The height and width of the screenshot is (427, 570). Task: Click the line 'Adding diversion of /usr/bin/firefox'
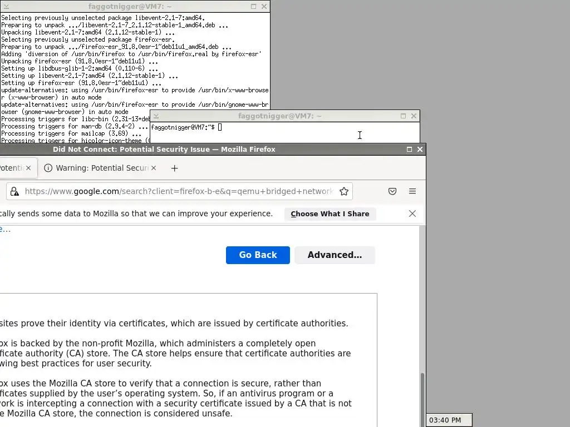[x=131, y=54]
